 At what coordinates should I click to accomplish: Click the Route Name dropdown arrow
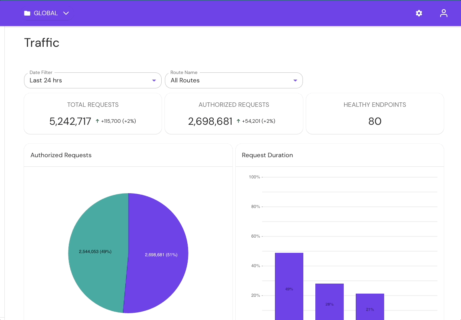(295, 80)
